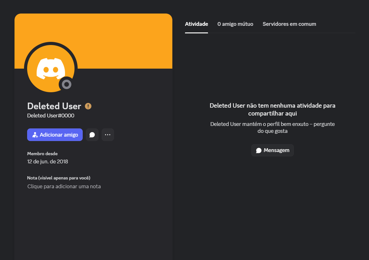Click the Deleted User display name
The height and width of the screenshot is (260, 369).
pos(54,106)
